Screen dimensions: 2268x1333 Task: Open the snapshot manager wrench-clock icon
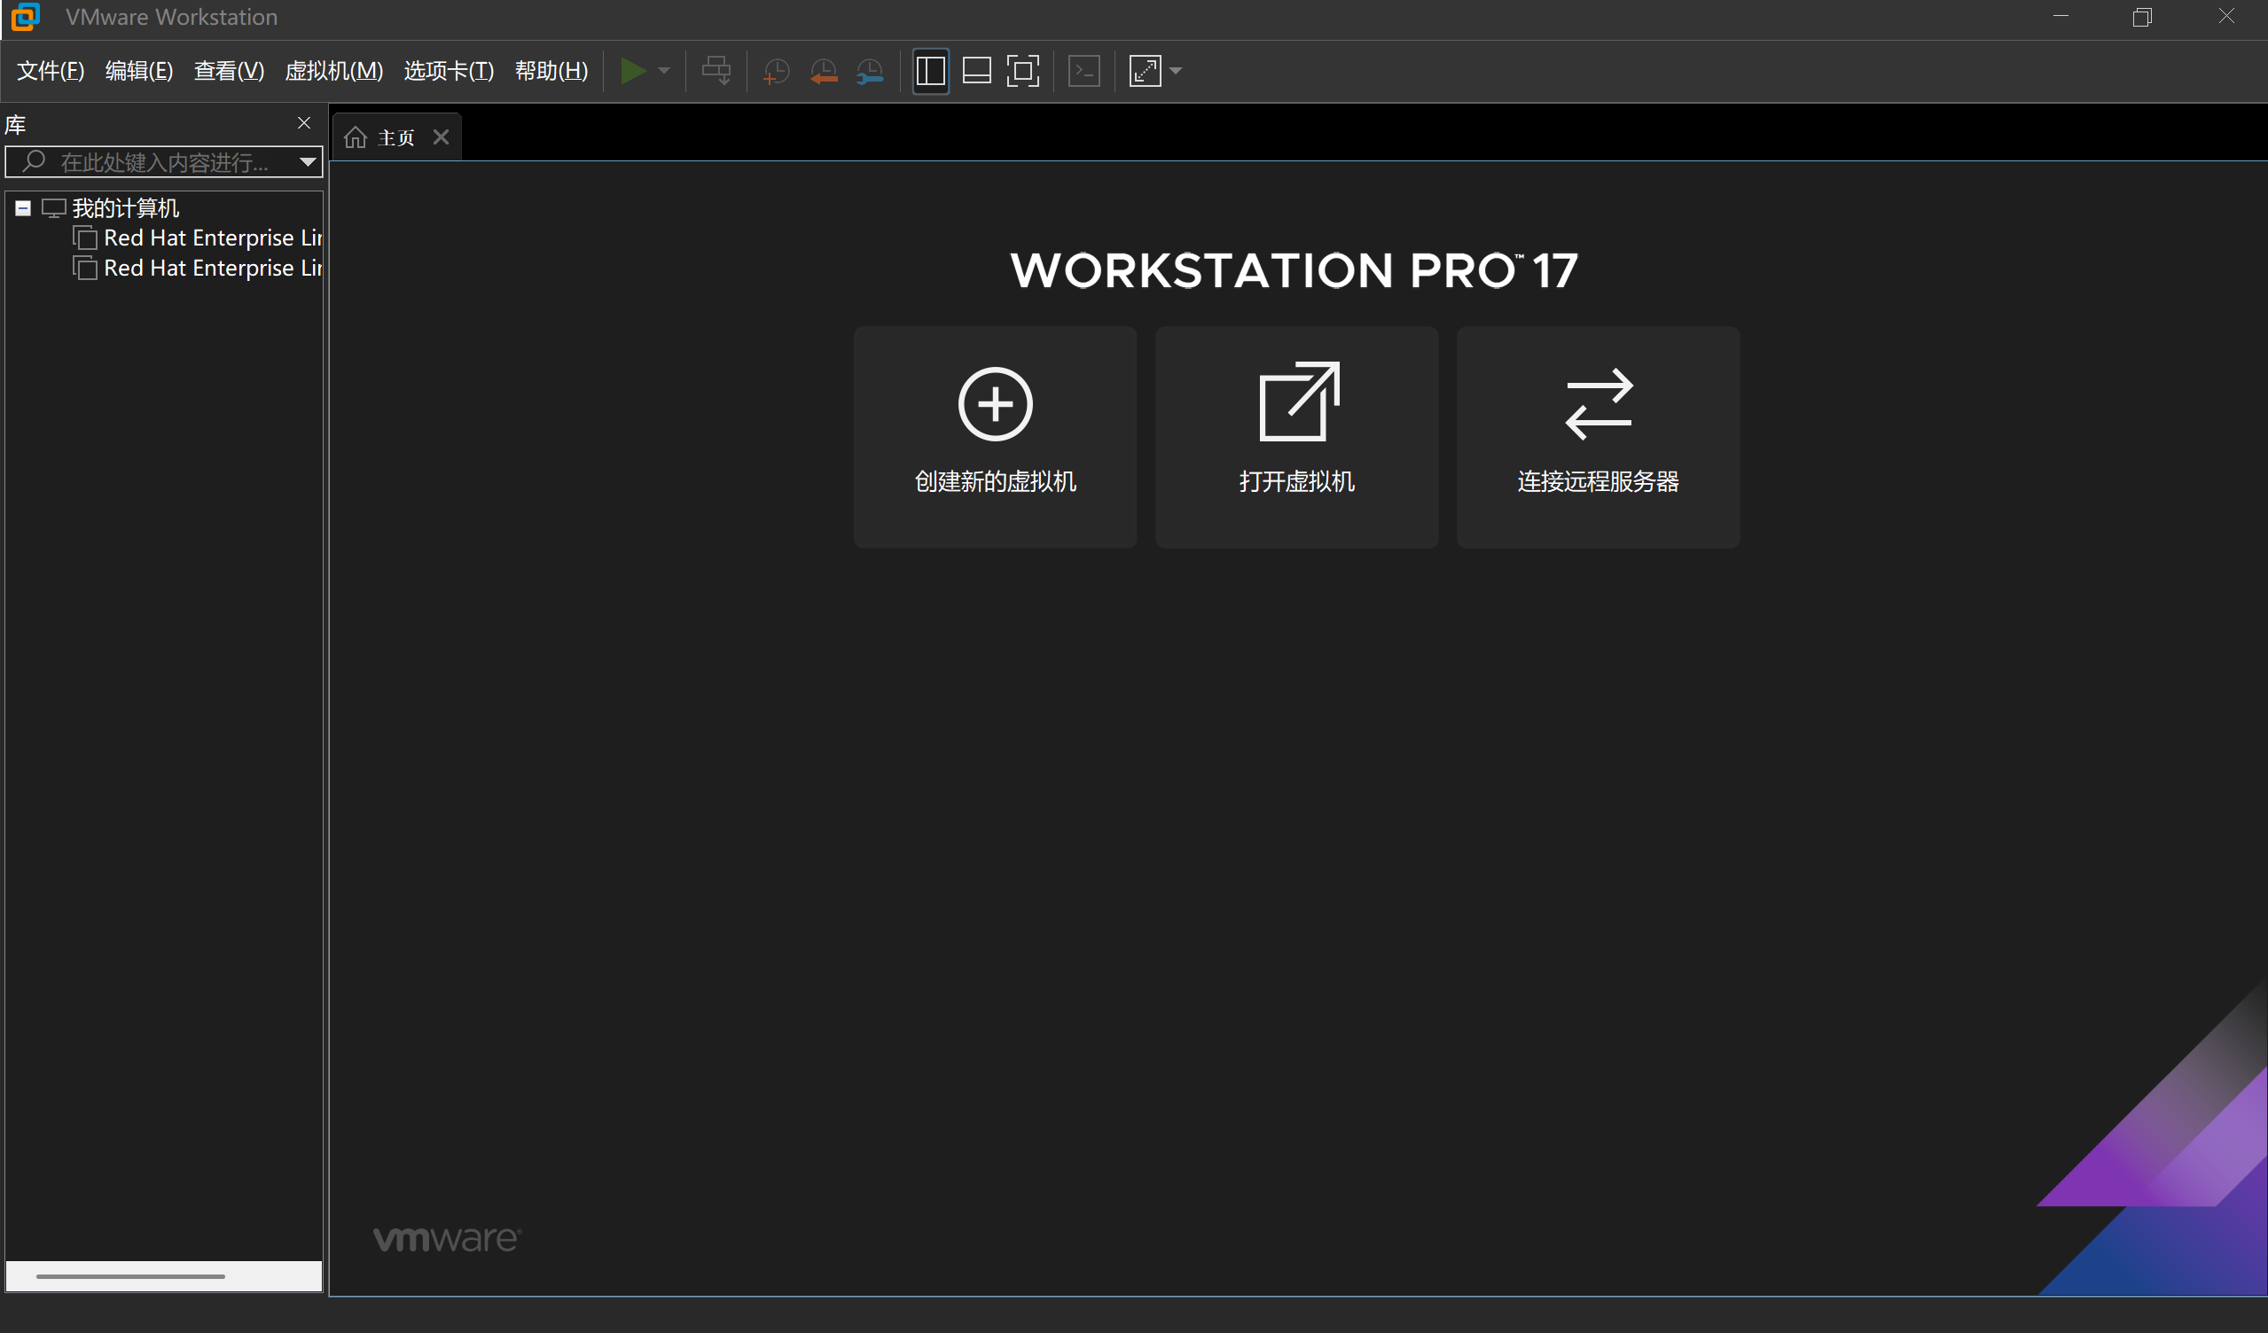tap(870, 70)
